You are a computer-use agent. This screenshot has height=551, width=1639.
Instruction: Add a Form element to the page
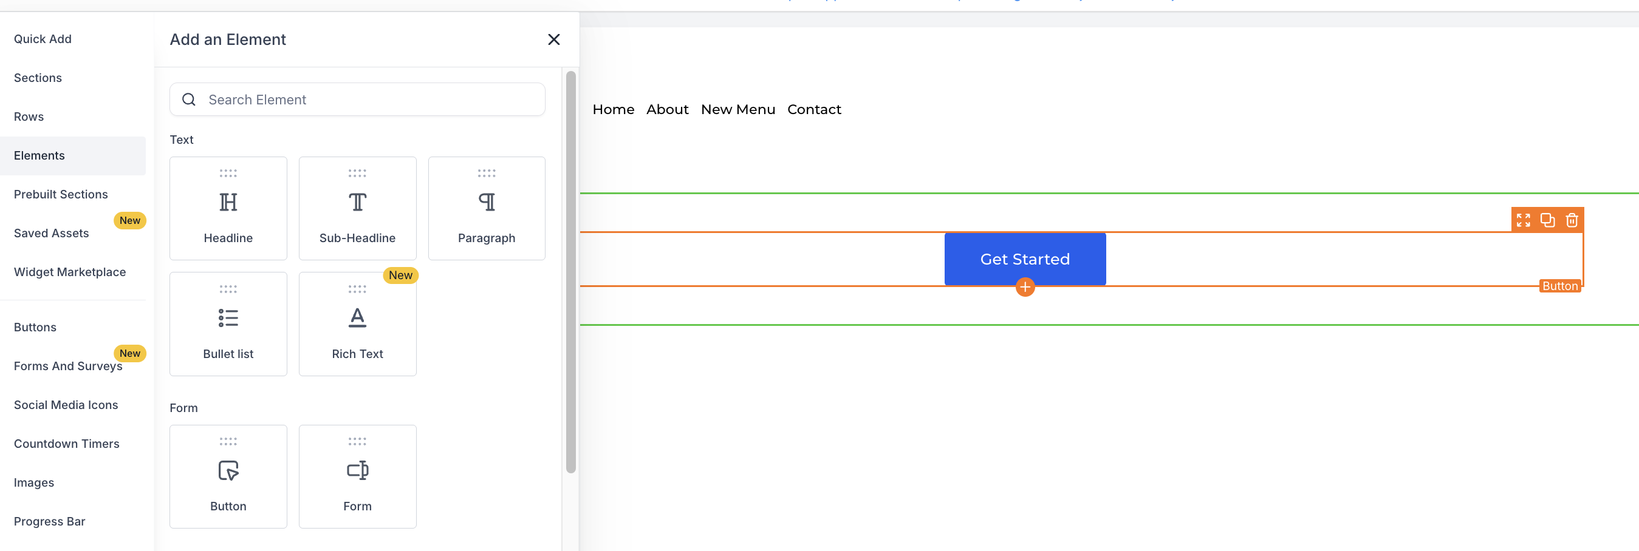[x=358, y=476]
